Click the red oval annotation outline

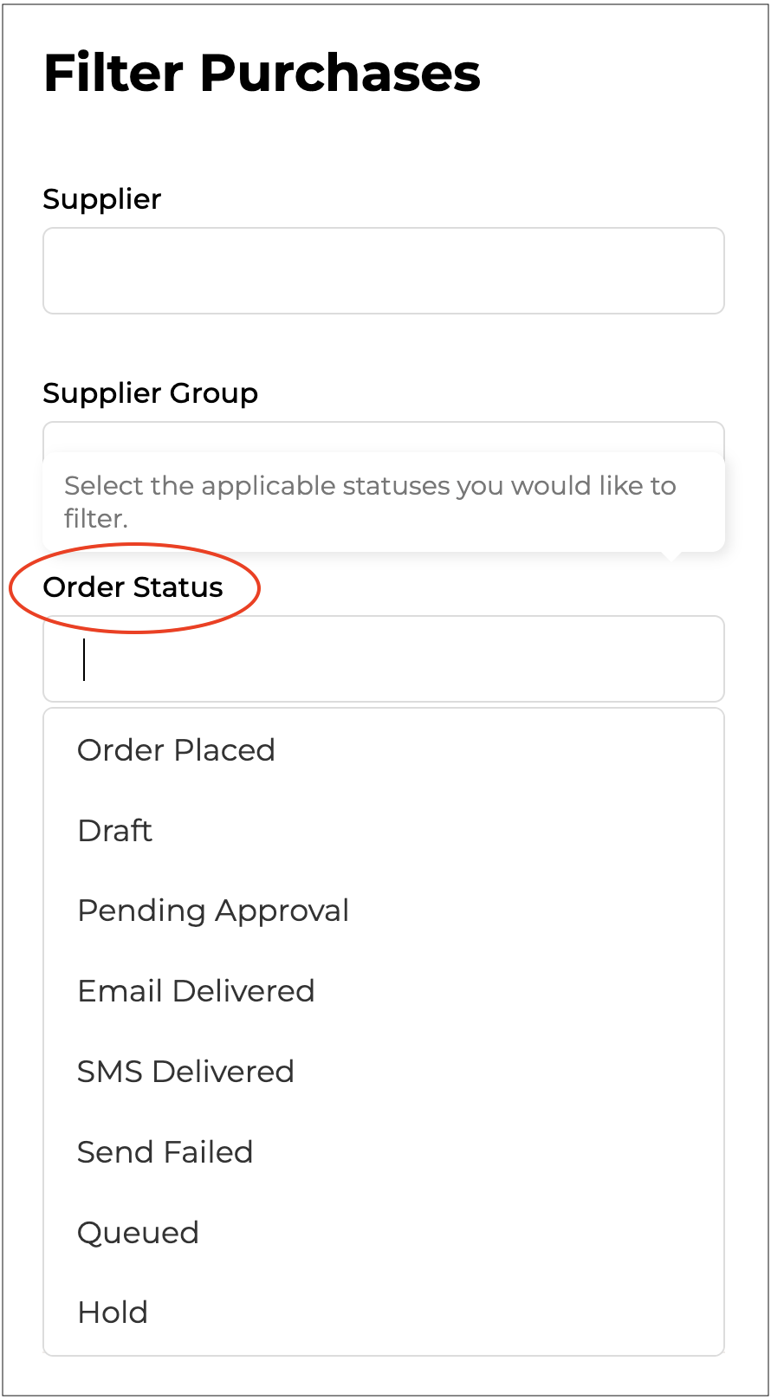pyautogui.click(x=258, y=588)
